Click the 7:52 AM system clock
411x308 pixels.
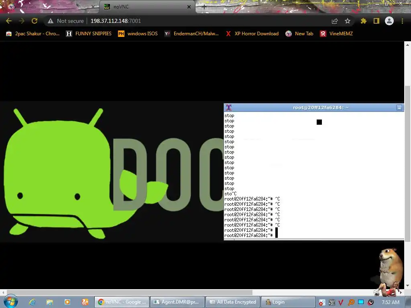[x=390, y=302]
